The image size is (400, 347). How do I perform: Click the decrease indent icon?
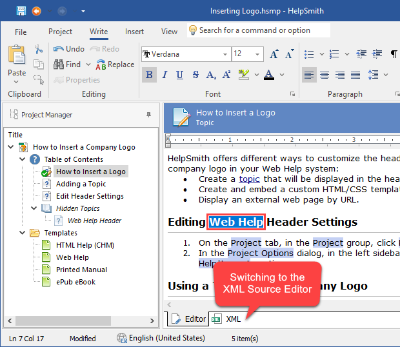[x=361, y=54]
